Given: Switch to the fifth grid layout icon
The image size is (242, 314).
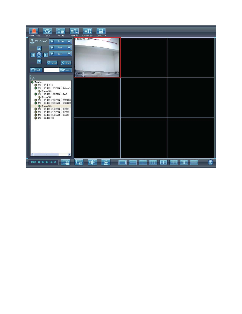Looking at the screenshot, I should 164,162.
